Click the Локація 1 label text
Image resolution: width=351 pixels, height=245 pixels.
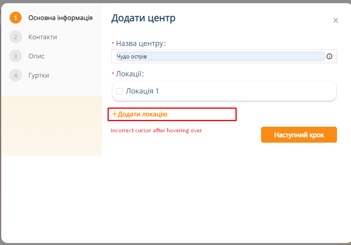(142, 91)
